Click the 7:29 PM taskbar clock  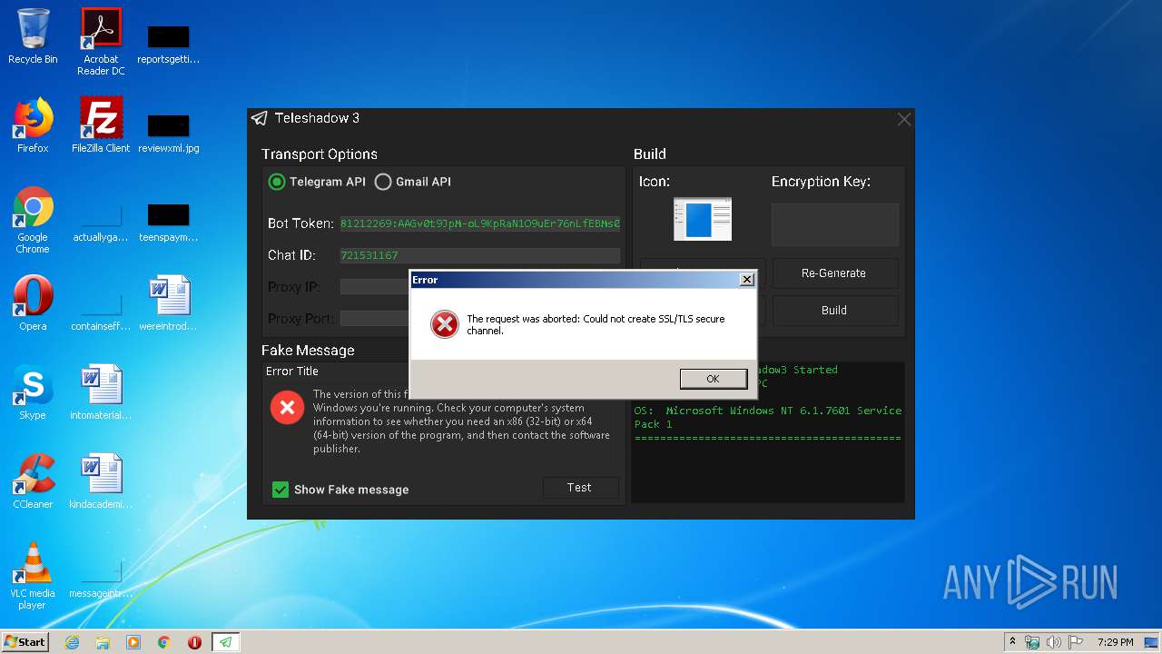click(1115, 642)
